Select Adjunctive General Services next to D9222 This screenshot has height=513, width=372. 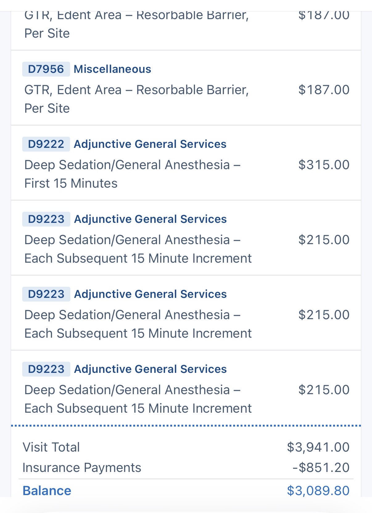point(150,144)
